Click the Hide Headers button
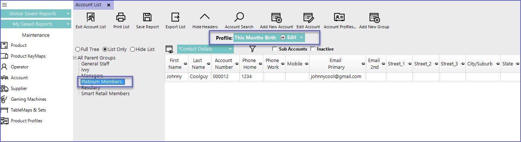This screenshot has height=142, width=521. coord(205,20)
